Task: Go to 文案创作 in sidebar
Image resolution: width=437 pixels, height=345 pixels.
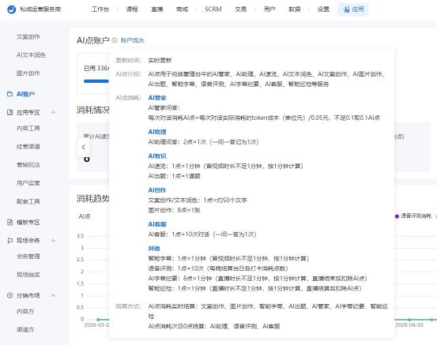Action: (28, 36)
